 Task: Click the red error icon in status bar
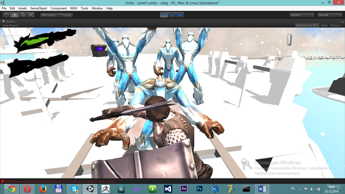2,182
